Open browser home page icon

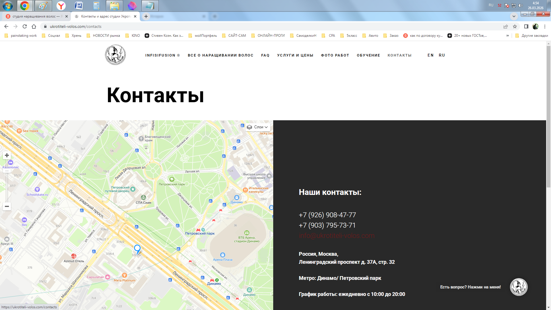34,26
